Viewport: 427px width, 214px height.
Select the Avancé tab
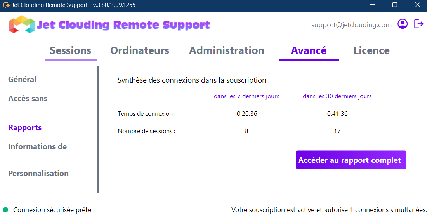click(x=309, y=50)
